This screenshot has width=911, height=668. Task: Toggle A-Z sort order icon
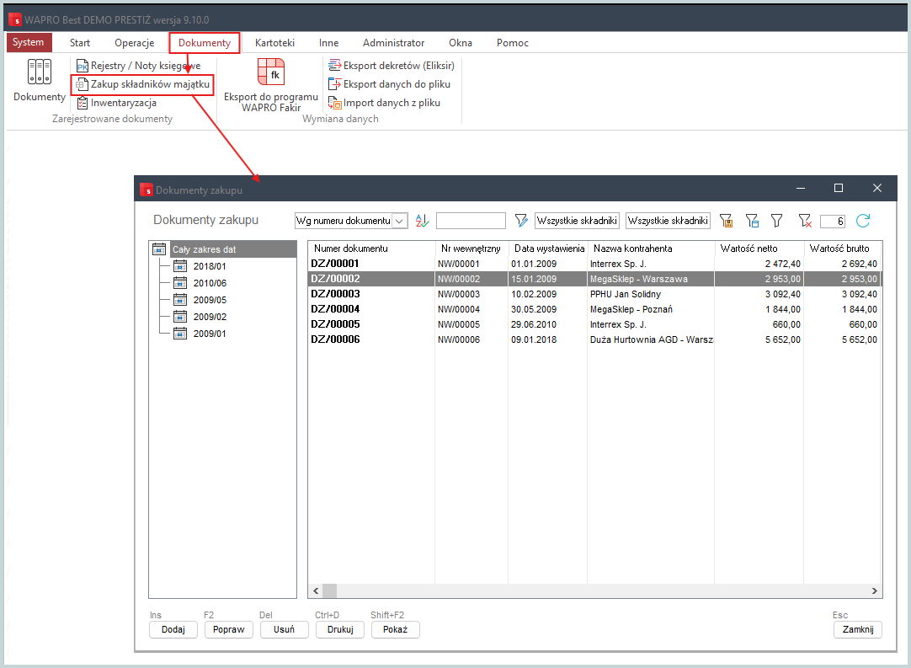pos(423,221)
